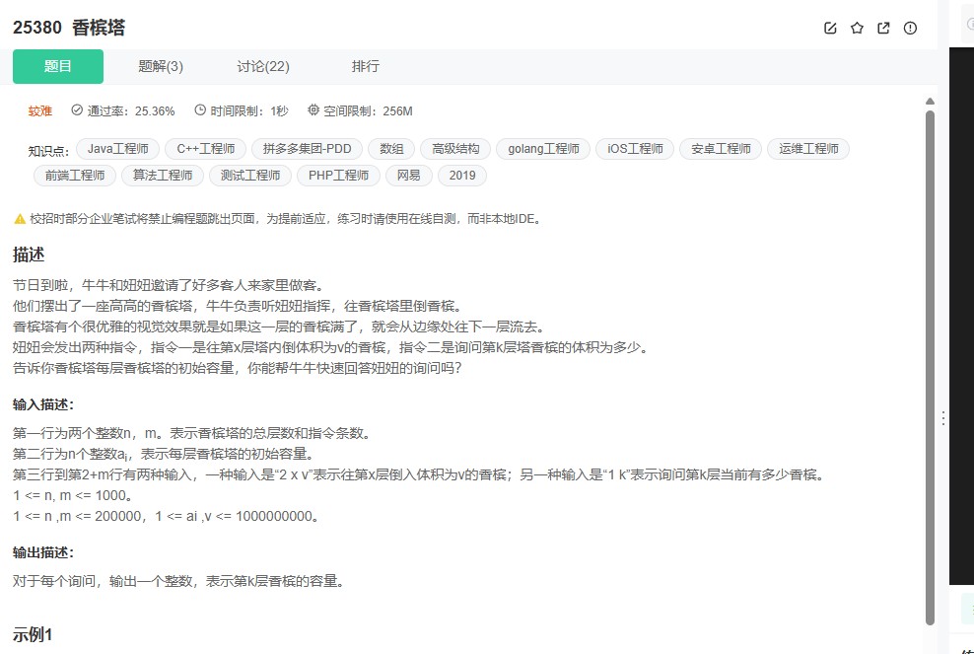Screen dimensions: 974x654
Task: Click the 描述 heading
Action: 29,254
